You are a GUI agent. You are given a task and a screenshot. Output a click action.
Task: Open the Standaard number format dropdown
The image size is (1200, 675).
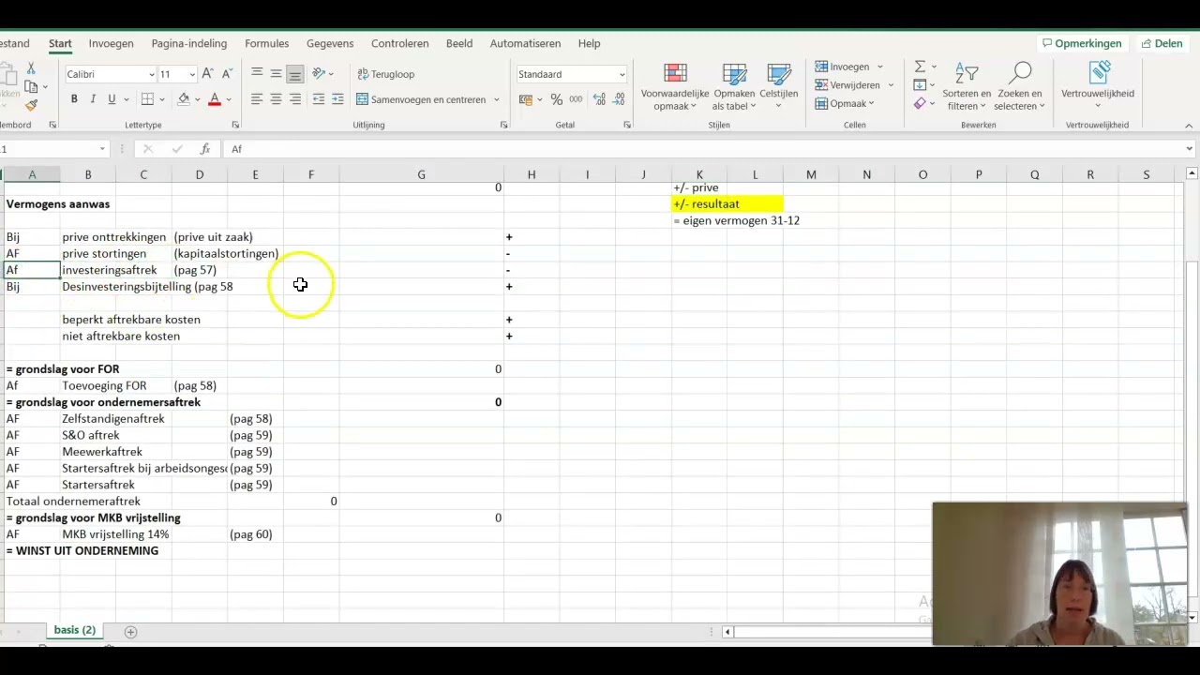point(621,74)
